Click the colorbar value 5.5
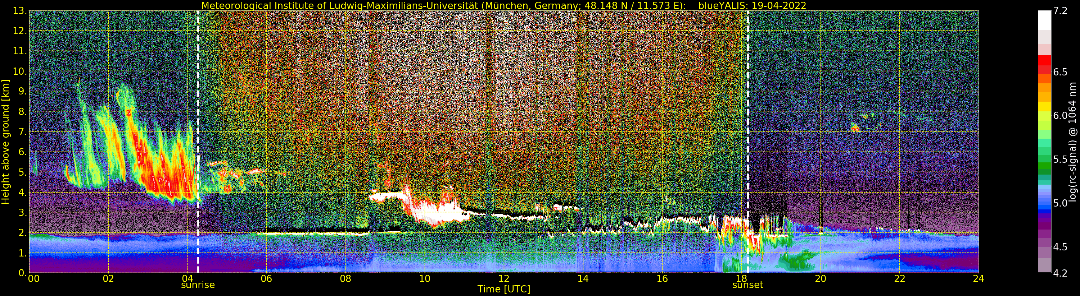This screenshot has height=296, width=1080. (1060, 159)
